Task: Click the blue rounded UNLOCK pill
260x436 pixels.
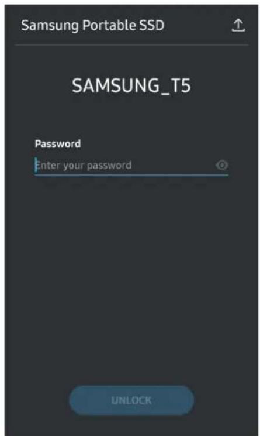Action: (x=131, y=400)
